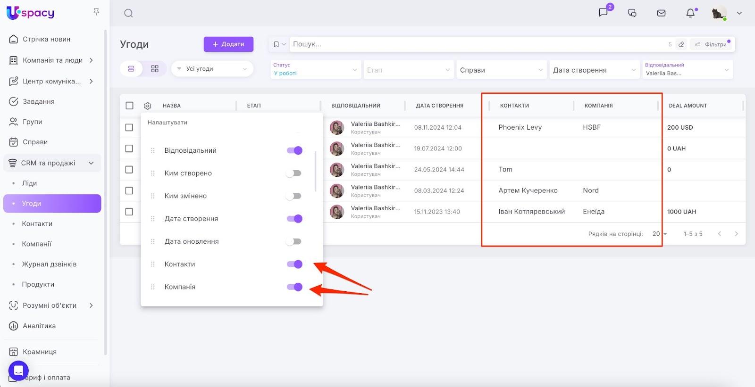This screenshot has width=755, height=387.
Task: Open Аналітика from the sidebar menu
Action: 39,326
